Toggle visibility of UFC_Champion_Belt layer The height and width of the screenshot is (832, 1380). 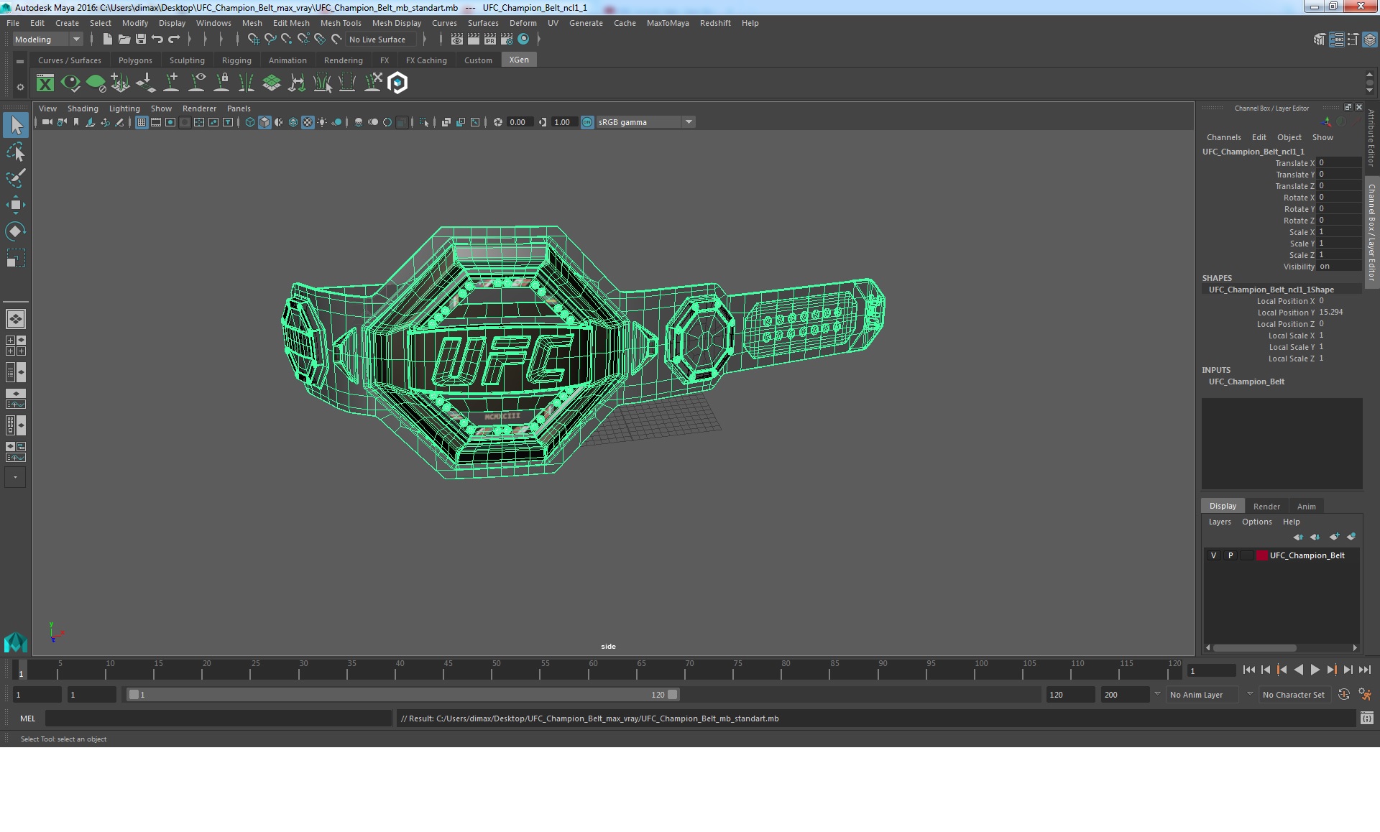pyautogui.click(x=1213, y=555)
